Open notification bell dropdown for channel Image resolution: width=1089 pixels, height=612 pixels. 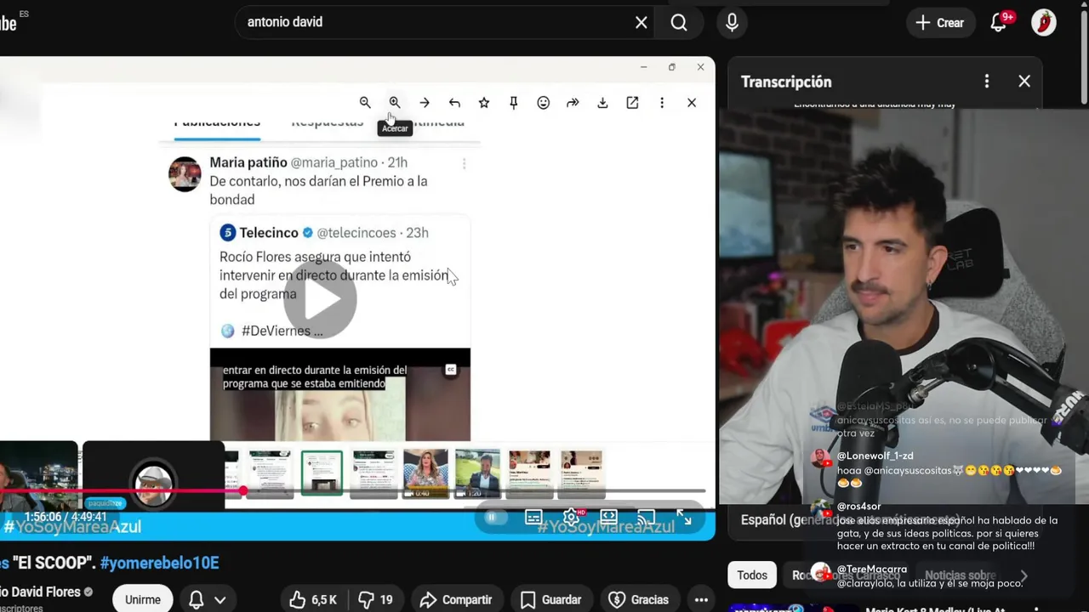pyautogui.click(x=207, y=600)
